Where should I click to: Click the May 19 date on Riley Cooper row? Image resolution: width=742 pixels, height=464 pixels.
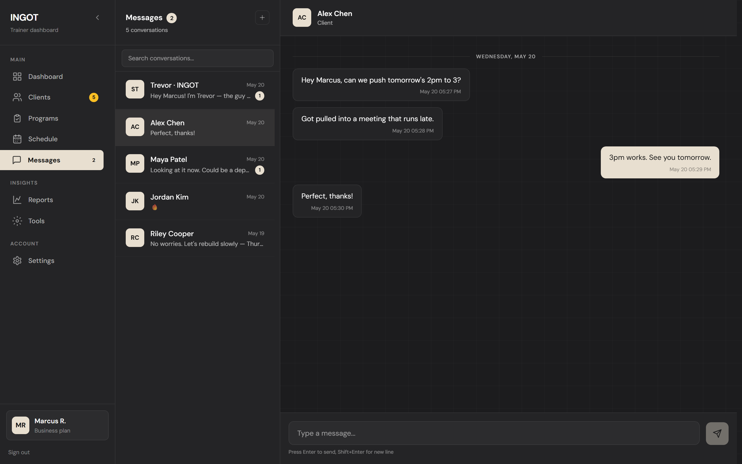[x=256, y=233]
